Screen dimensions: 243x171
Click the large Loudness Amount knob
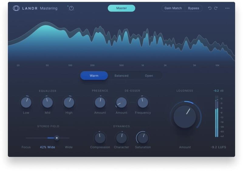click(185, 117)
